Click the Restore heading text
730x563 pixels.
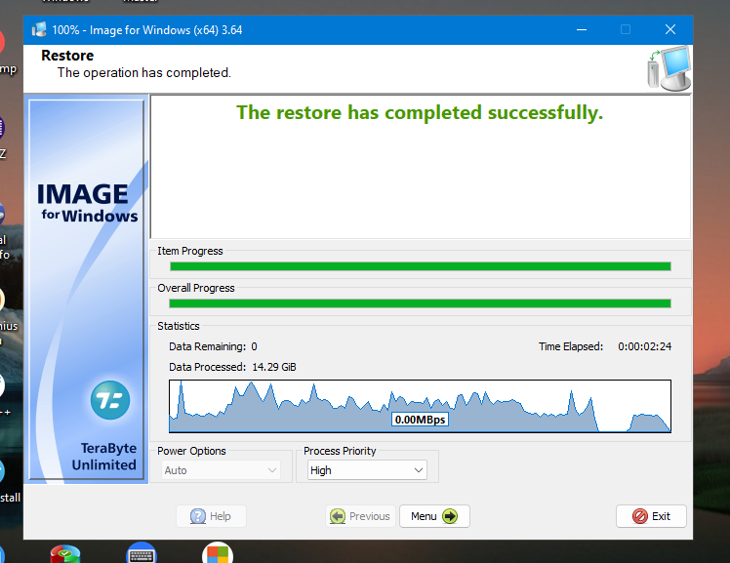[67, 56]
